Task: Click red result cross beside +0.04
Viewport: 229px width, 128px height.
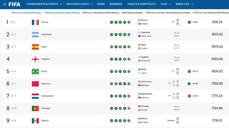Action: click(189, 96)
